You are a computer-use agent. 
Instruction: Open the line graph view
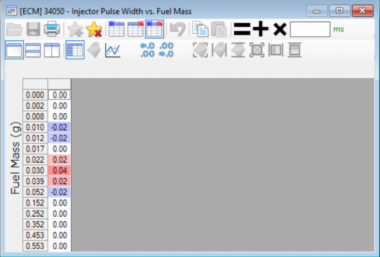point(112,50)
